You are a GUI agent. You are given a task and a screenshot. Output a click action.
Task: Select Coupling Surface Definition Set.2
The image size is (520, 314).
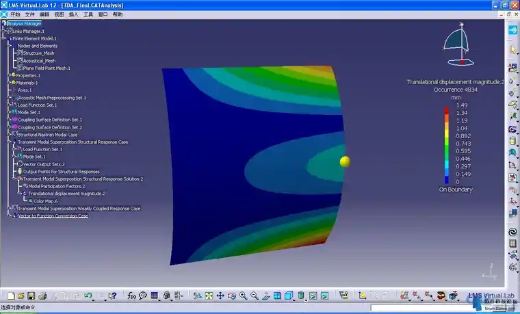[x=50, y=127]
